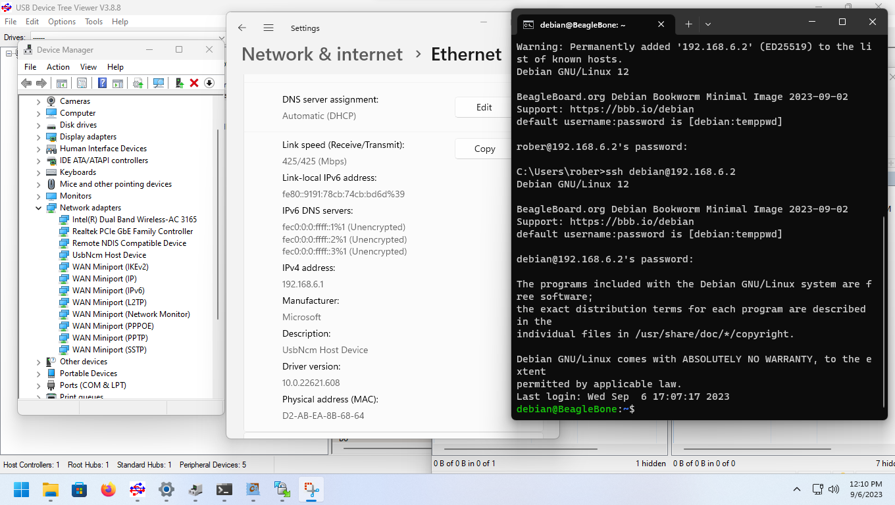The image size is (895, 505).
Task: Click the gear with green arrow toolbar icon
Action: [x=138, y=83]
